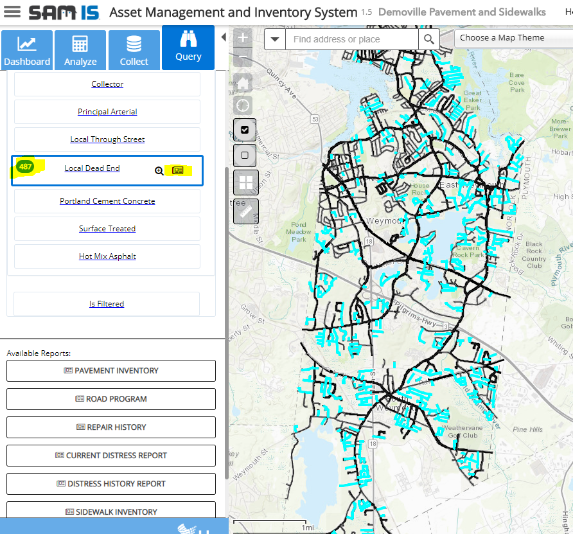573x534 pixels.
Task: Reset map to home extent
Action: click(x=243, y=82)
